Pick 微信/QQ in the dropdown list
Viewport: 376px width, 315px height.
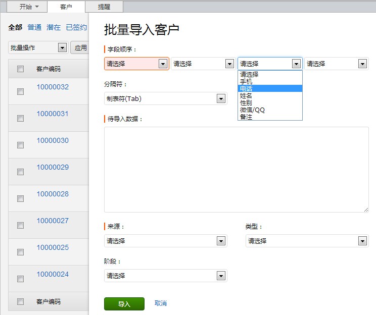coord(252,110)
